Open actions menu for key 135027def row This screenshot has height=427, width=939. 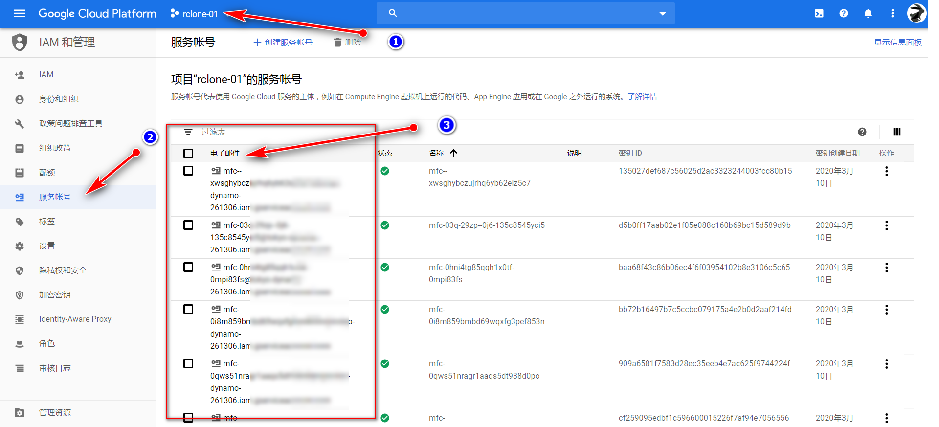tap(887, 171)
